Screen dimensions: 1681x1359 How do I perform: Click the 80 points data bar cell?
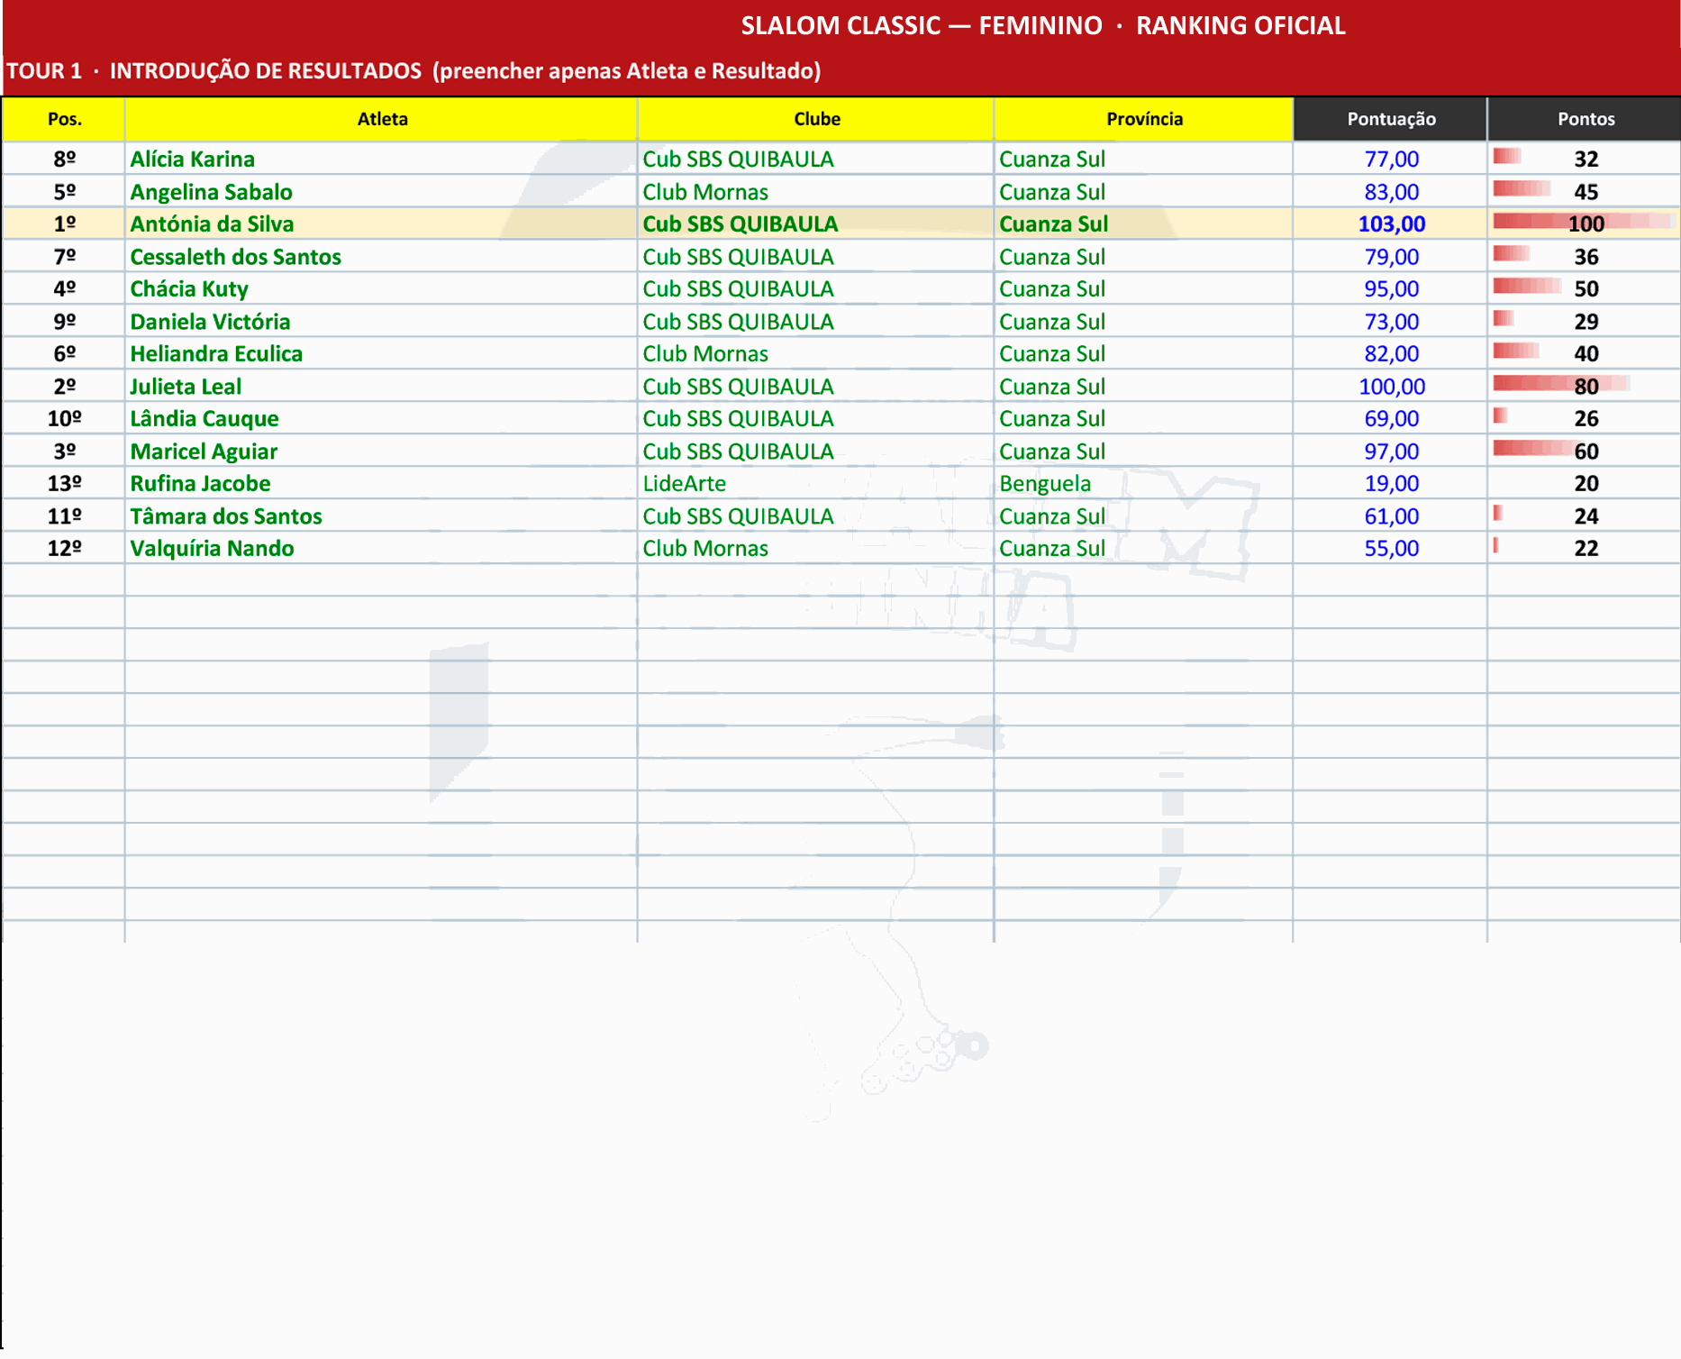tap(1586, 386)
